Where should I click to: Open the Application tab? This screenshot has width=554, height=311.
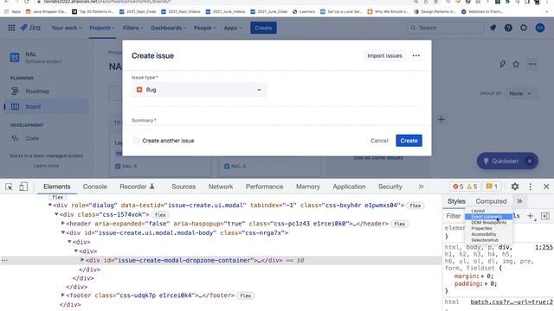click(349, 187)
